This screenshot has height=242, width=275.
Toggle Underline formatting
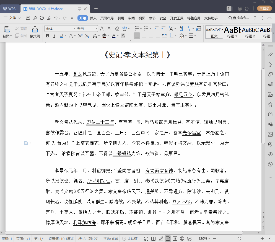coord(61,36)
